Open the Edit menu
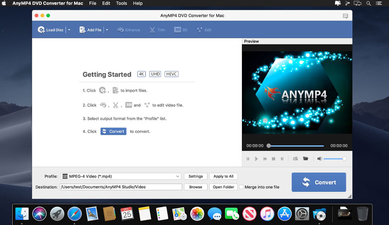The width and height of the screenshot is (389, 225). pyautogui.click(x=106, y=3)
